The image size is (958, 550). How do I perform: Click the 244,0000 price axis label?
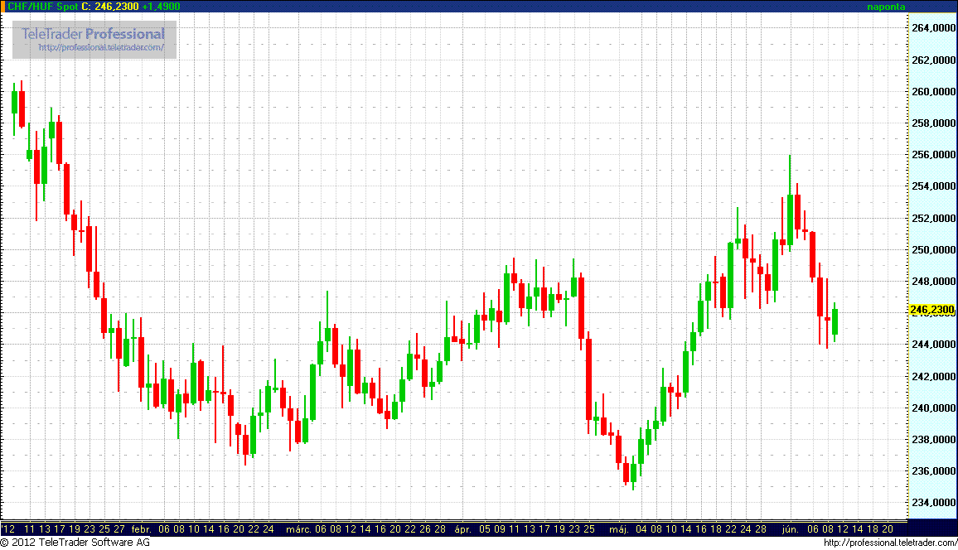click(x=933, y=345)
